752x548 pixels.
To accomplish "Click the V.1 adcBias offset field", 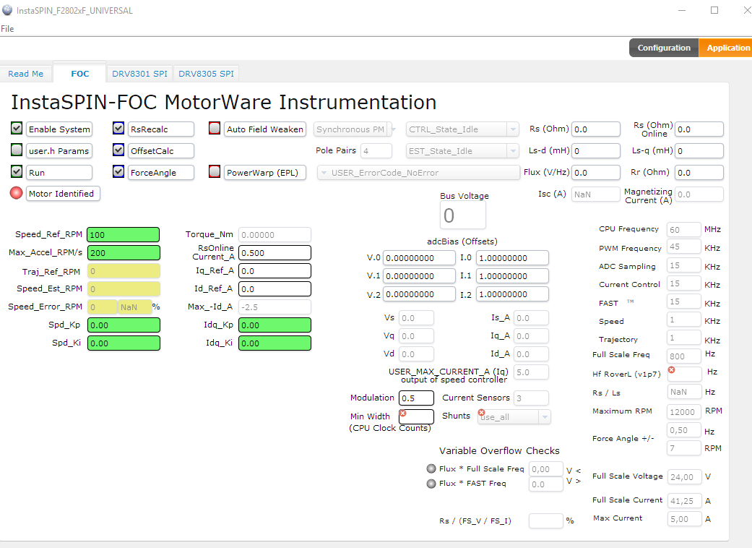I will pyautogui.click(x=419, y=276).
